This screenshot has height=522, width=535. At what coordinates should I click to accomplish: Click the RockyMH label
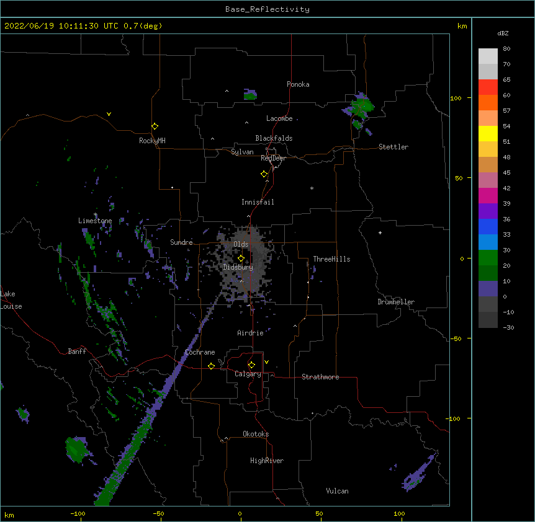tap(152, 141)
